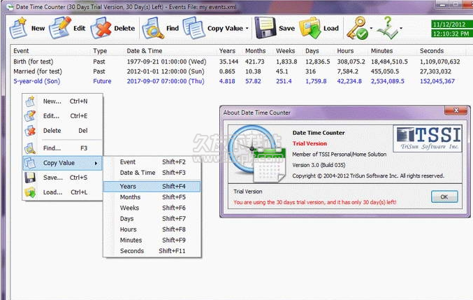Click the Delete toolbar icon with red X
This screenshot has height=300, width=473.
click(101, 28)
